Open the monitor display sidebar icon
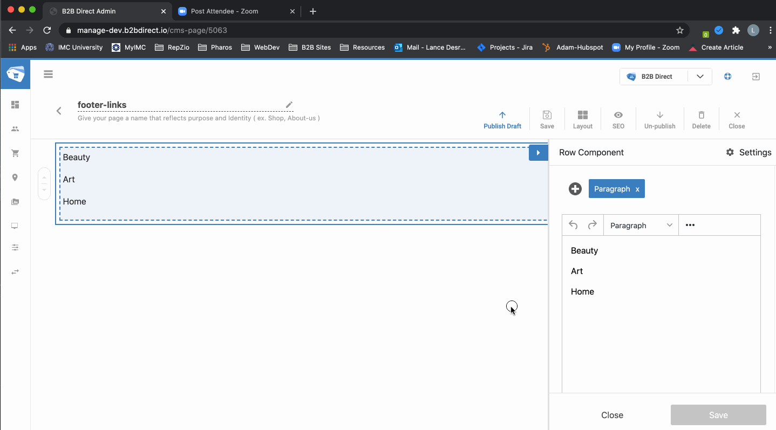 tap(15, 226)
